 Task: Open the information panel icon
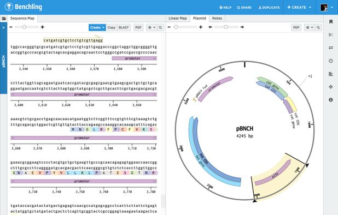coord(331,100)
